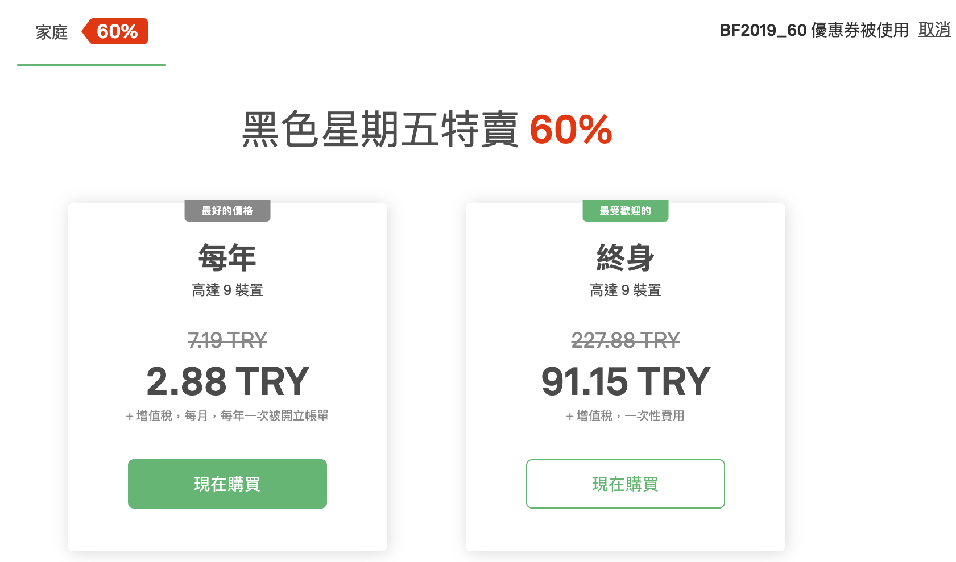Viewport: 956px width, 562px height.
Task: Click the 91.15 TRY discounted price
Action: 626,381
